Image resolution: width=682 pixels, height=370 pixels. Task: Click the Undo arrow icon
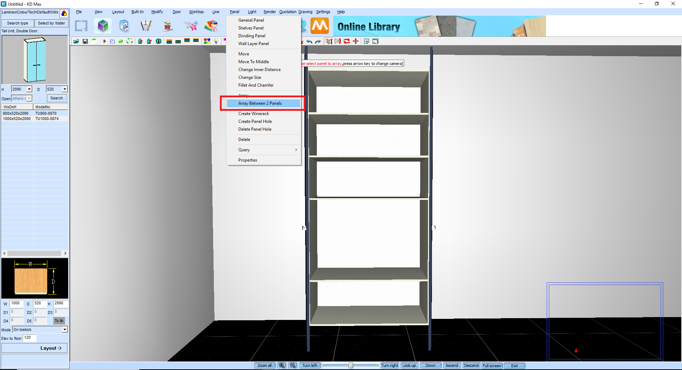click(309, 41)
